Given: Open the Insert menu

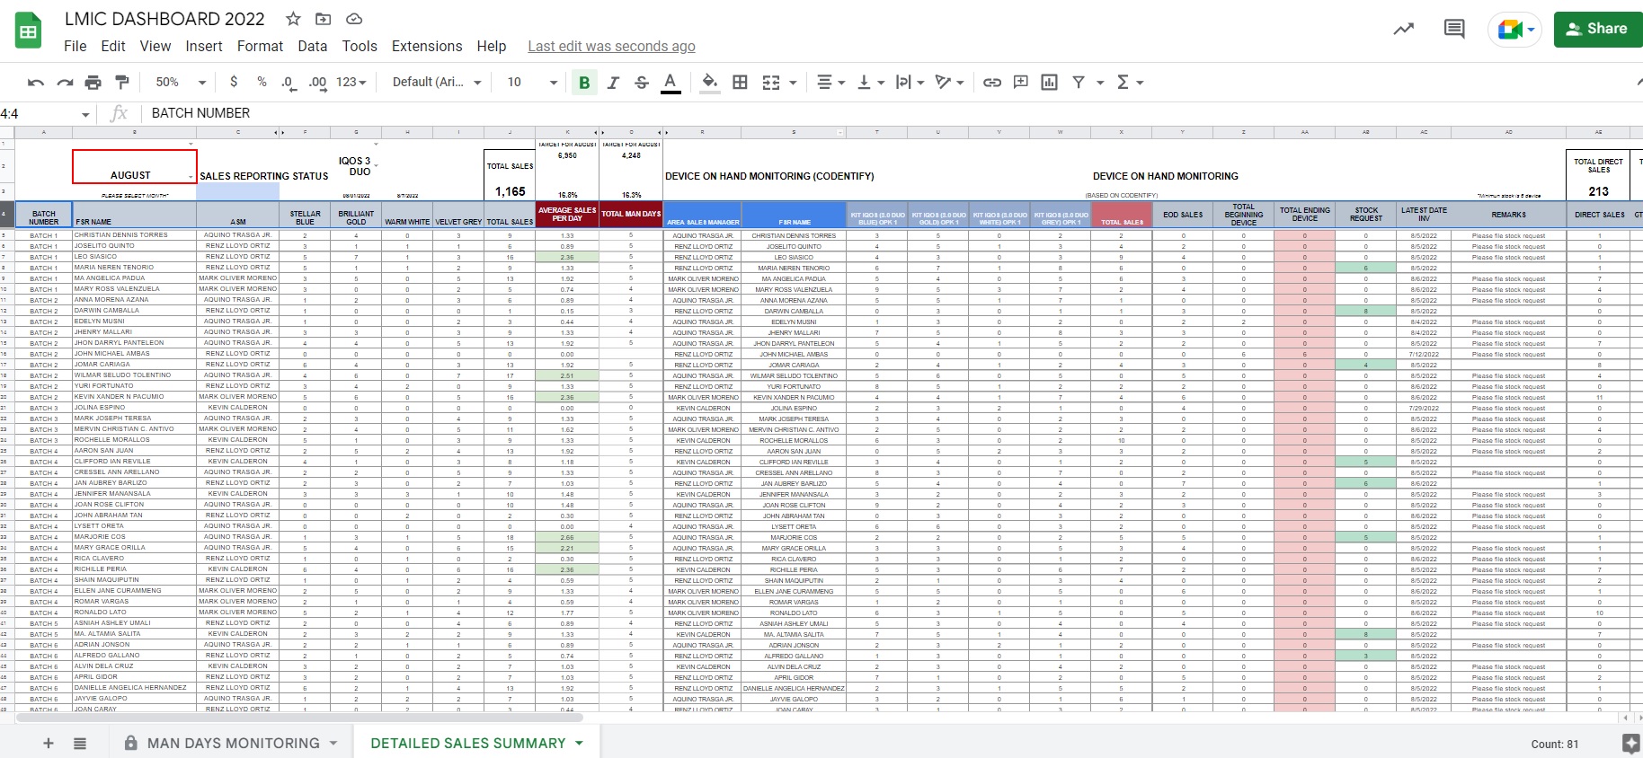Looking at the screenshot, I should (204, 46).
